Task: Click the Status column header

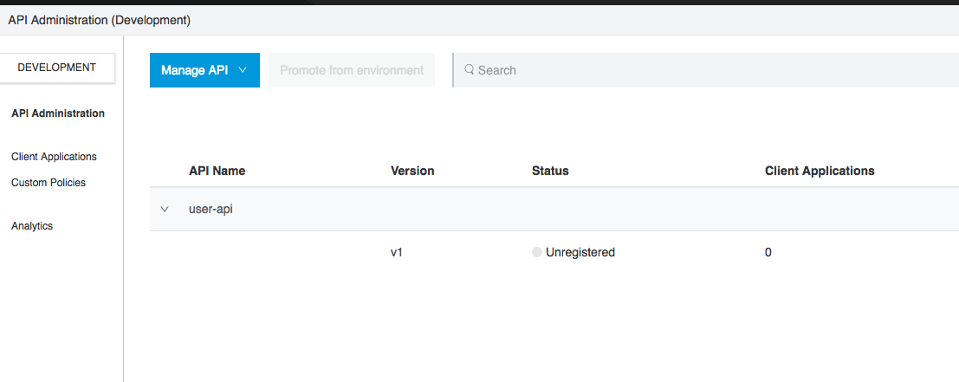Action: point(550,171)
